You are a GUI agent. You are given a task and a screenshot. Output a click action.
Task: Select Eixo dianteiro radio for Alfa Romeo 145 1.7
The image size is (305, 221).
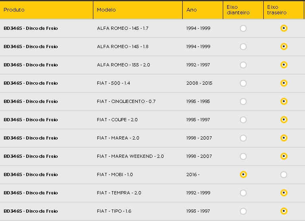(243, 29)
